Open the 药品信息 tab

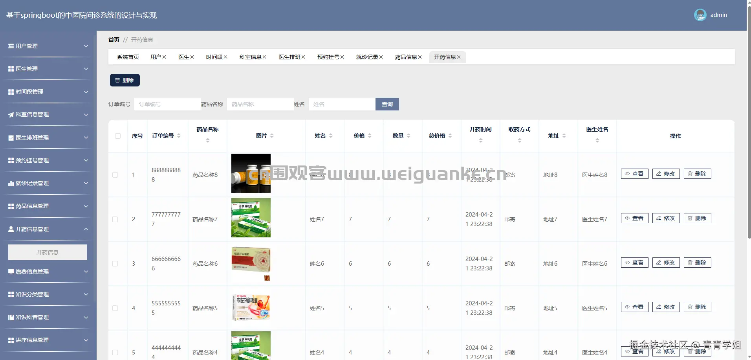[406, 57]
